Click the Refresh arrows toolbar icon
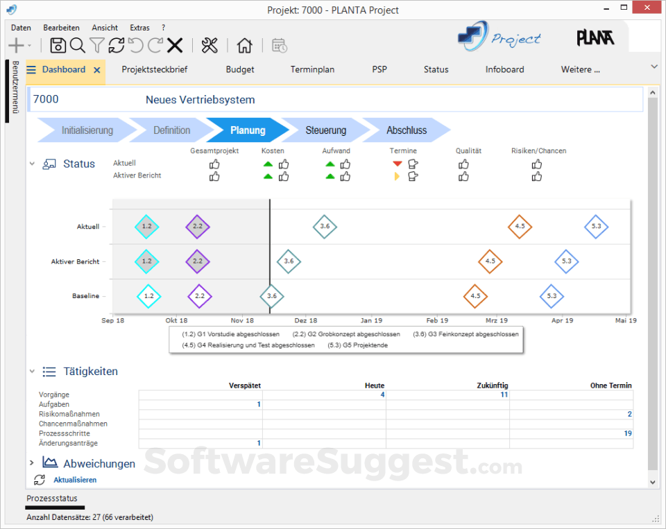This screenshot has width=666, height=529. pyautogui.click(x=117, y=45)
